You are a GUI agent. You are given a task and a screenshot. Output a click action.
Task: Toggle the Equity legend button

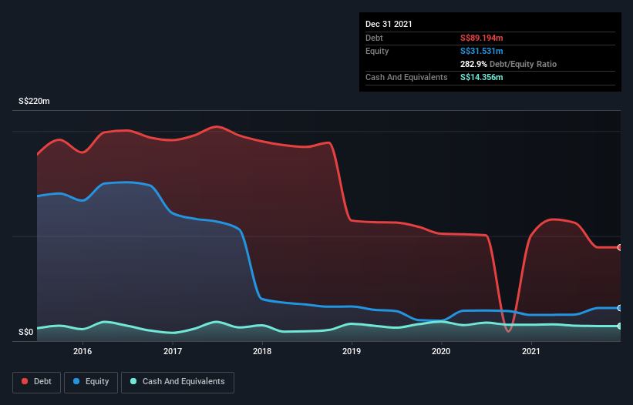tap(91, 382)
